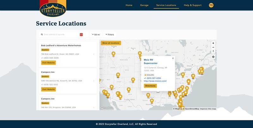Get Directions to Moix RV Supercenter

150,86
